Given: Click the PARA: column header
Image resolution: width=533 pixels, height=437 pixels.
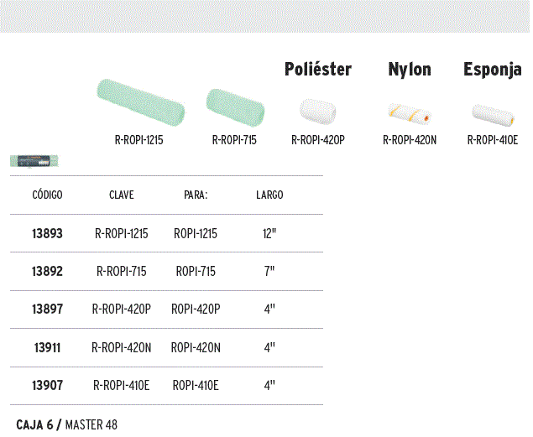Looking at the screenshot, I should [196, 195].
